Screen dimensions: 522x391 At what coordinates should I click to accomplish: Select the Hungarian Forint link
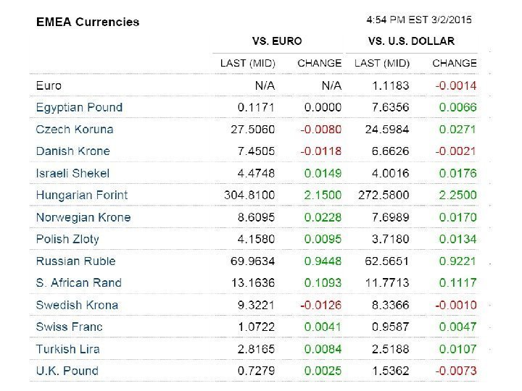click(81, 195)
